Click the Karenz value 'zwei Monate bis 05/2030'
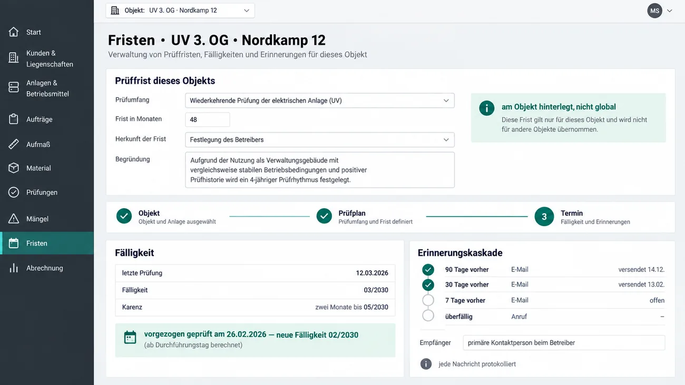The width and height of the screenshot is (685, 385). pos(351,307)
